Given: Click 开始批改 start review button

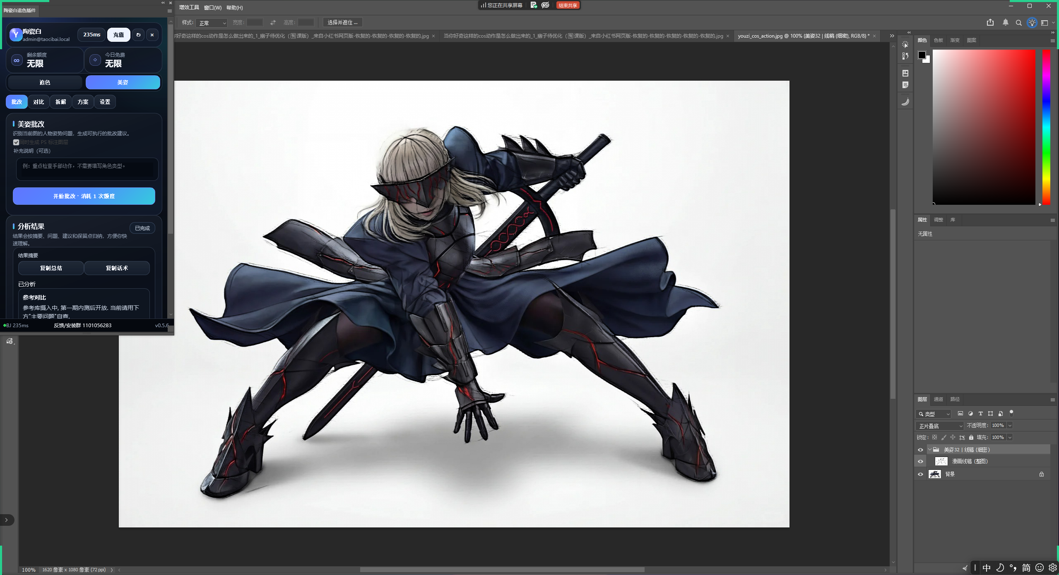Looking at the screenshot, I should tap(84, 196).
